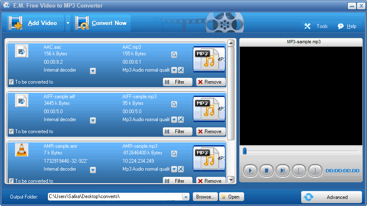Click the AIFF-sample.aiff source file icon
The image size is (367, 206).
pos(22,100)
